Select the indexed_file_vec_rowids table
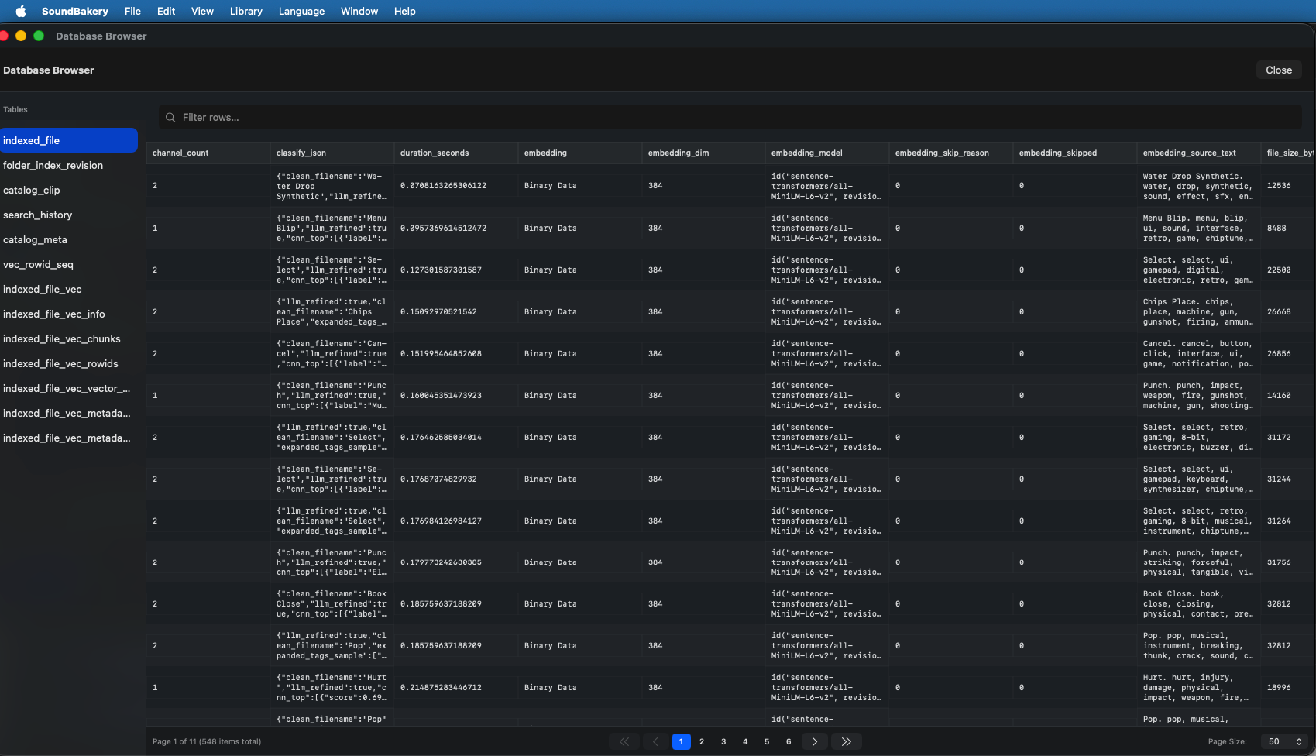 click(69, 363)
